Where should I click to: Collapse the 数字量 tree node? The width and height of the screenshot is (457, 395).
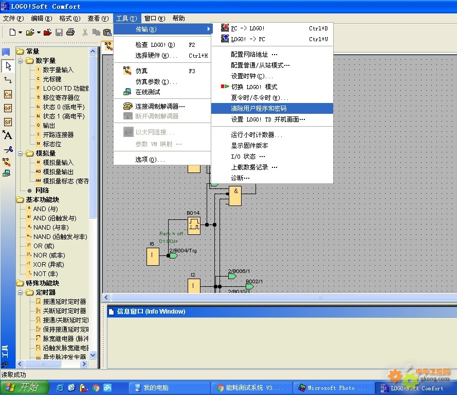[21, 61]
